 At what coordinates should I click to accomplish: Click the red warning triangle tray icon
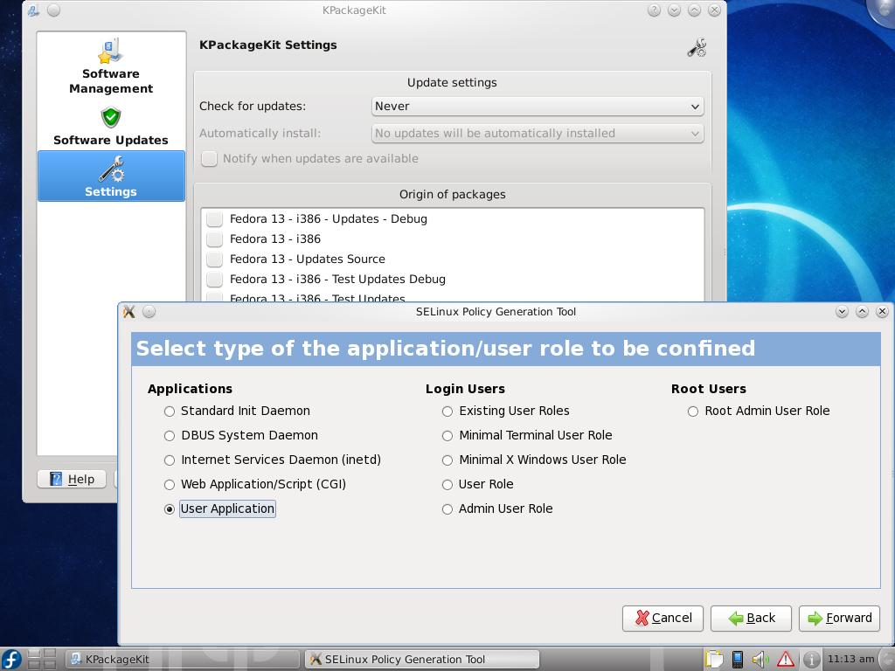tap(786, 660)
